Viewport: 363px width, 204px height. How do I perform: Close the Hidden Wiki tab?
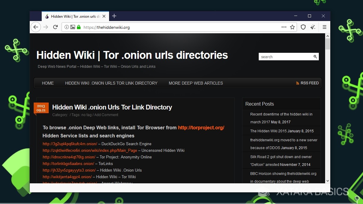point(104,16)
